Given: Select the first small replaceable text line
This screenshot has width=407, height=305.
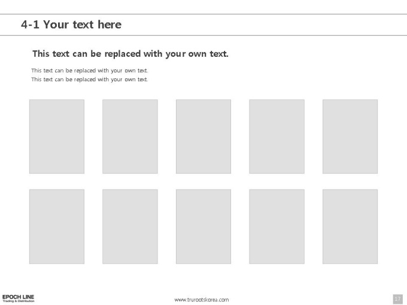Looking at the screenshot, I should (x=90, y=71).
